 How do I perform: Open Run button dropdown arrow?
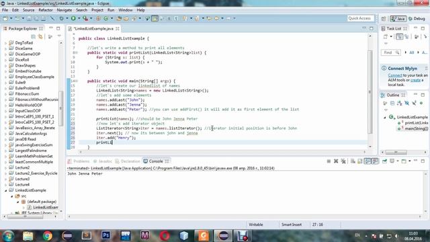[79, 18]
